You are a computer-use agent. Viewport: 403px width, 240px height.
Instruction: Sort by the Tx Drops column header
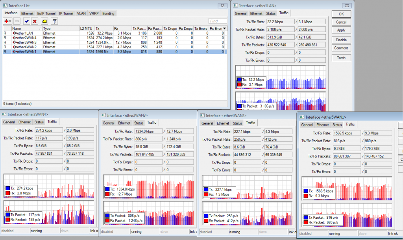tap(170, 28)
